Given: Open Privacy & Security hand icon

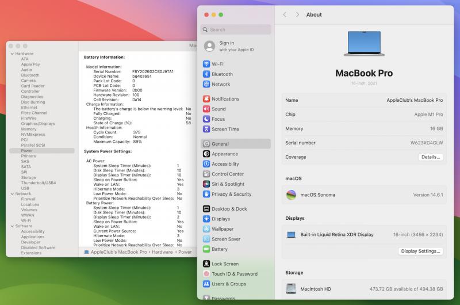Looking at the screenshot, I should tap(206, 194).
